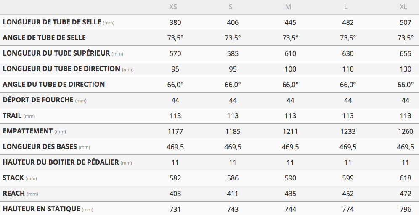Image resolution: width=419 pixels, height=215 pixels.
Task: Click the Stack row label
Action: (x=13, y=178)
